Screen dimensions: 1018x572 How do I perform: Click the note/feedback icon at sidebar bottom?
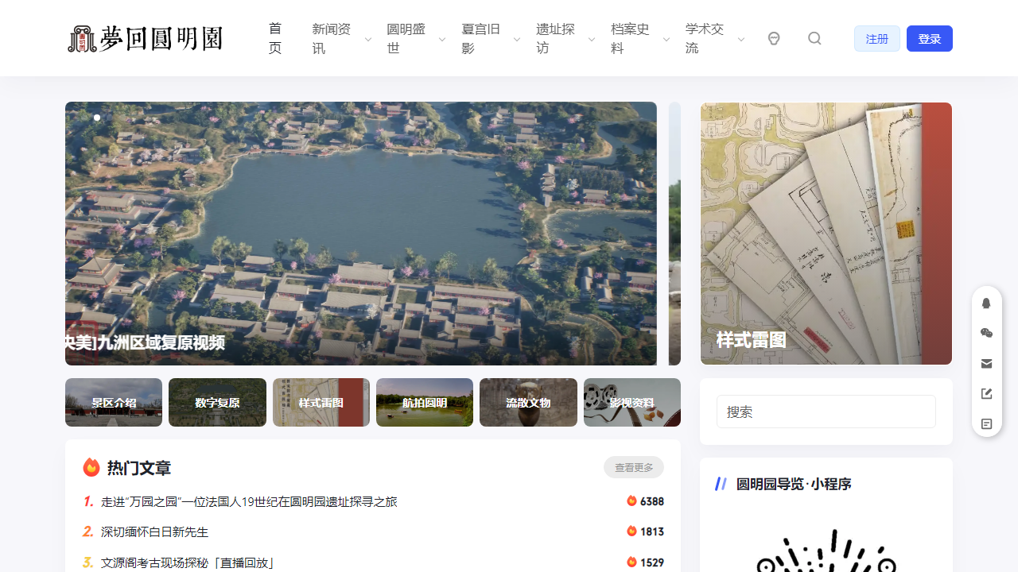coord(987,423)
